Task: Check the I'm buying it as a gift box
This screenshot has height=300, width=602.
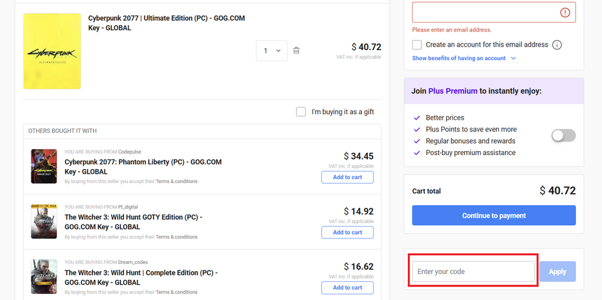Action: [301, 112]
